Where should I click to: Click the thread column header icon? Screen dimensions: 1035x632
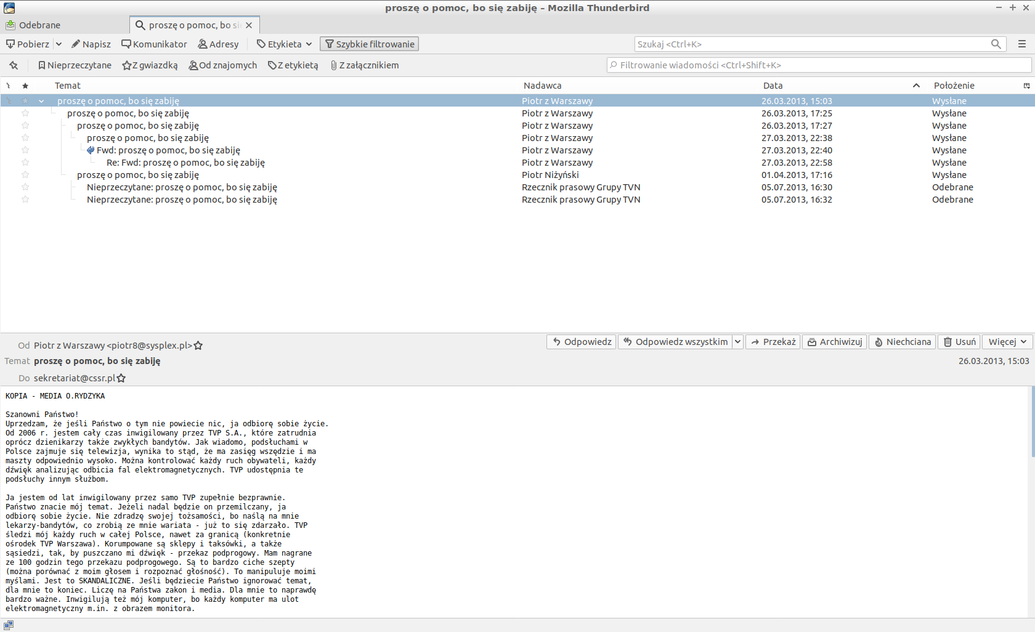pos(9,86)
